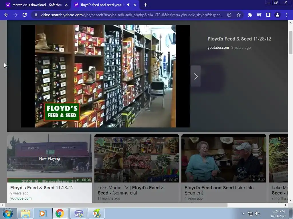Click 9 years ago beside player title
Image resolution: width=293 pixels, height=219 pixels.
pos(241,48)
